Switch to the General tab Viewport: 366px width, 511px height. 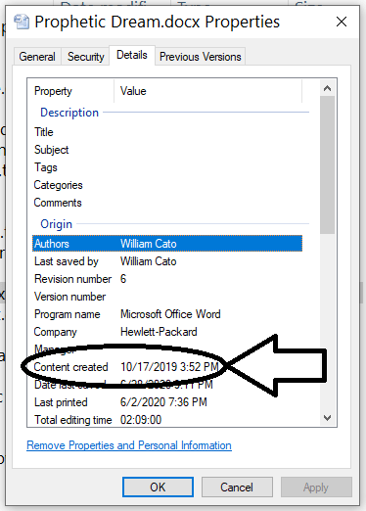pos(37,57)
